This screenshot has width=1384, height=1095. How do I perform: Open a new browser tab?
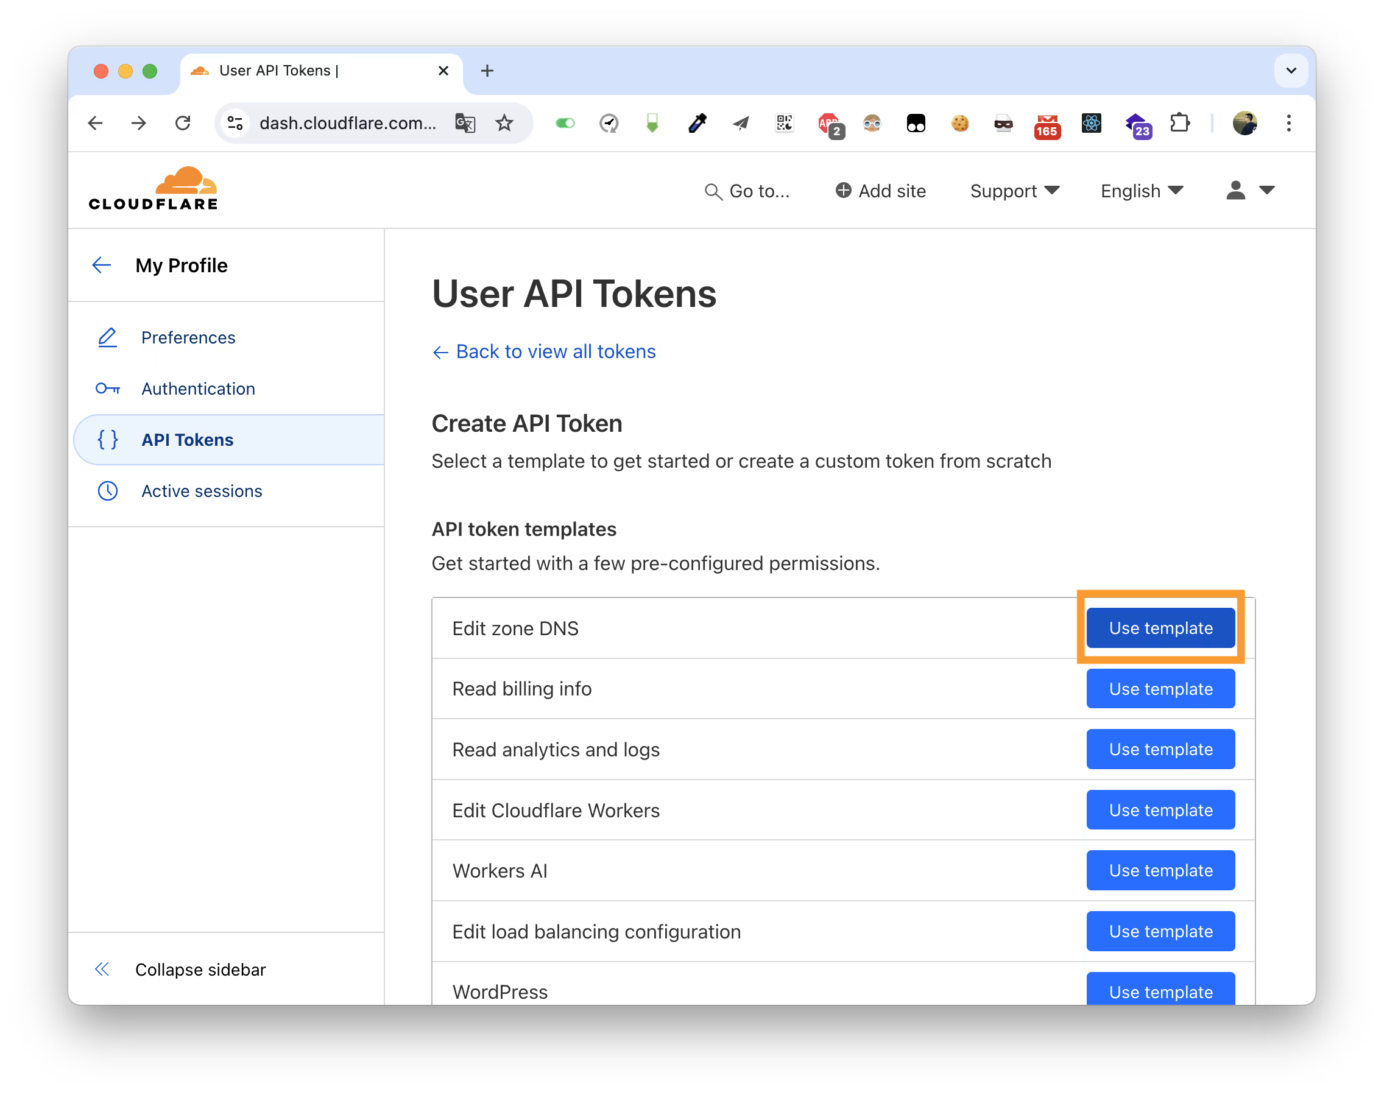point(487,71)
